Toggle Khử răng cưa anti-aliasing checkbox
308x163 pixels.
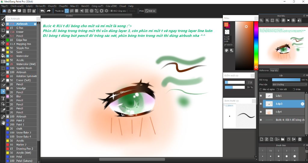point(112,11)
